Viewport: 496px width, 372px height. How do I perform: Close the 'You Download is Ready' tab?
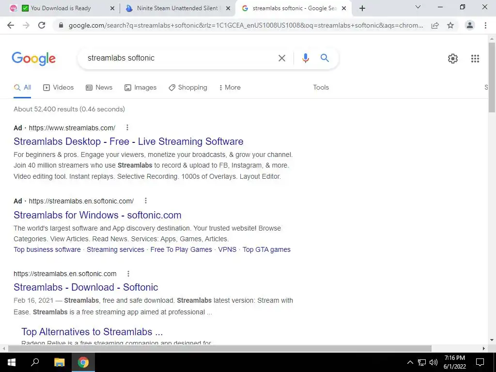[112, 9]
